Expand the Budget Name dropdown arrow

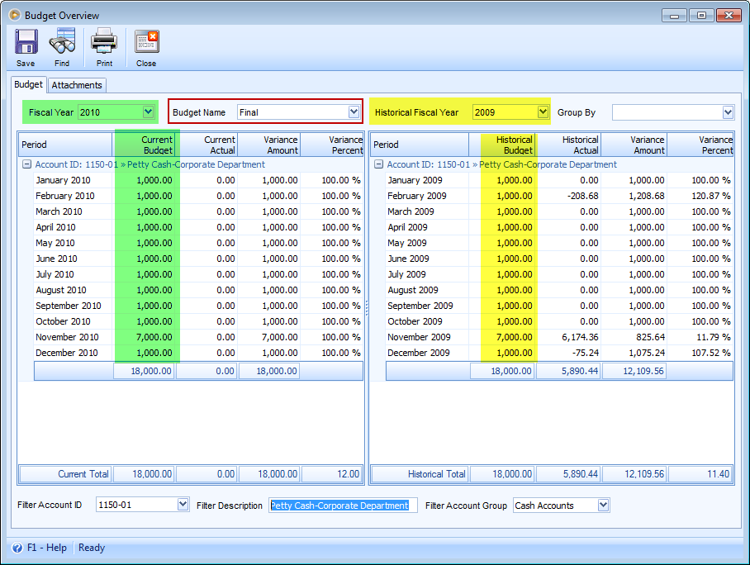tap(354, 112)
